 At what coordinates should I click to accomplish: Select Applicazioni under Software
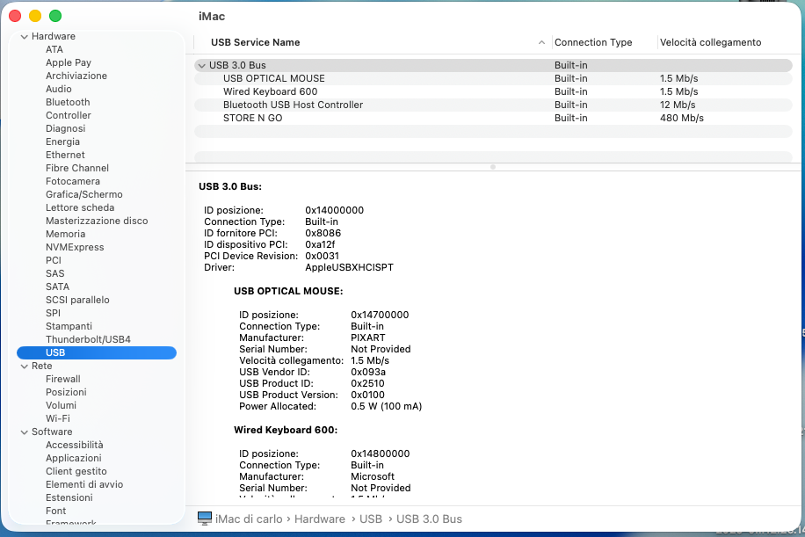tap(74, 458)
